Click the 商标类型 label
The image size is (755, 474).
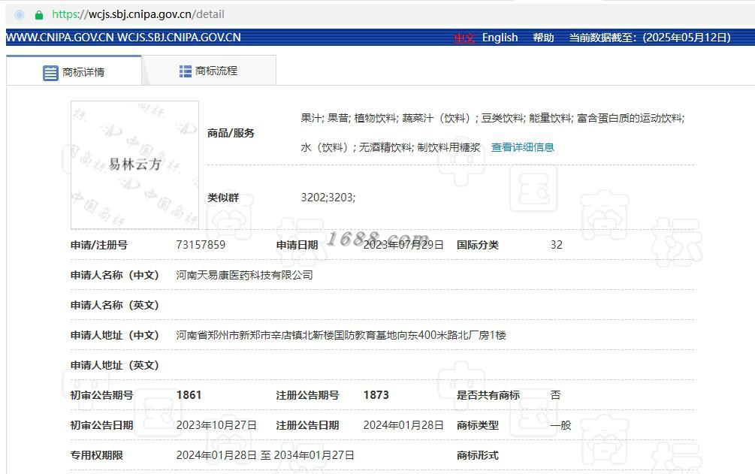(478, 425)
